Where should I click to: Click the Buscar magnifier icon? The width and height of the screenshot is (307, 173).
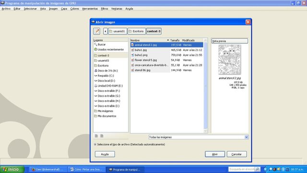(95, 45)
